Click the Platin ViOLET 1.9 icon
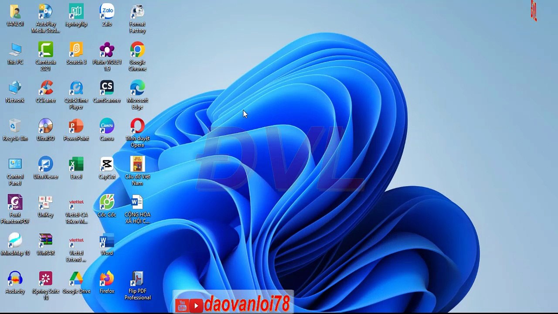This screenshot has width=558, height=314. 107,50
